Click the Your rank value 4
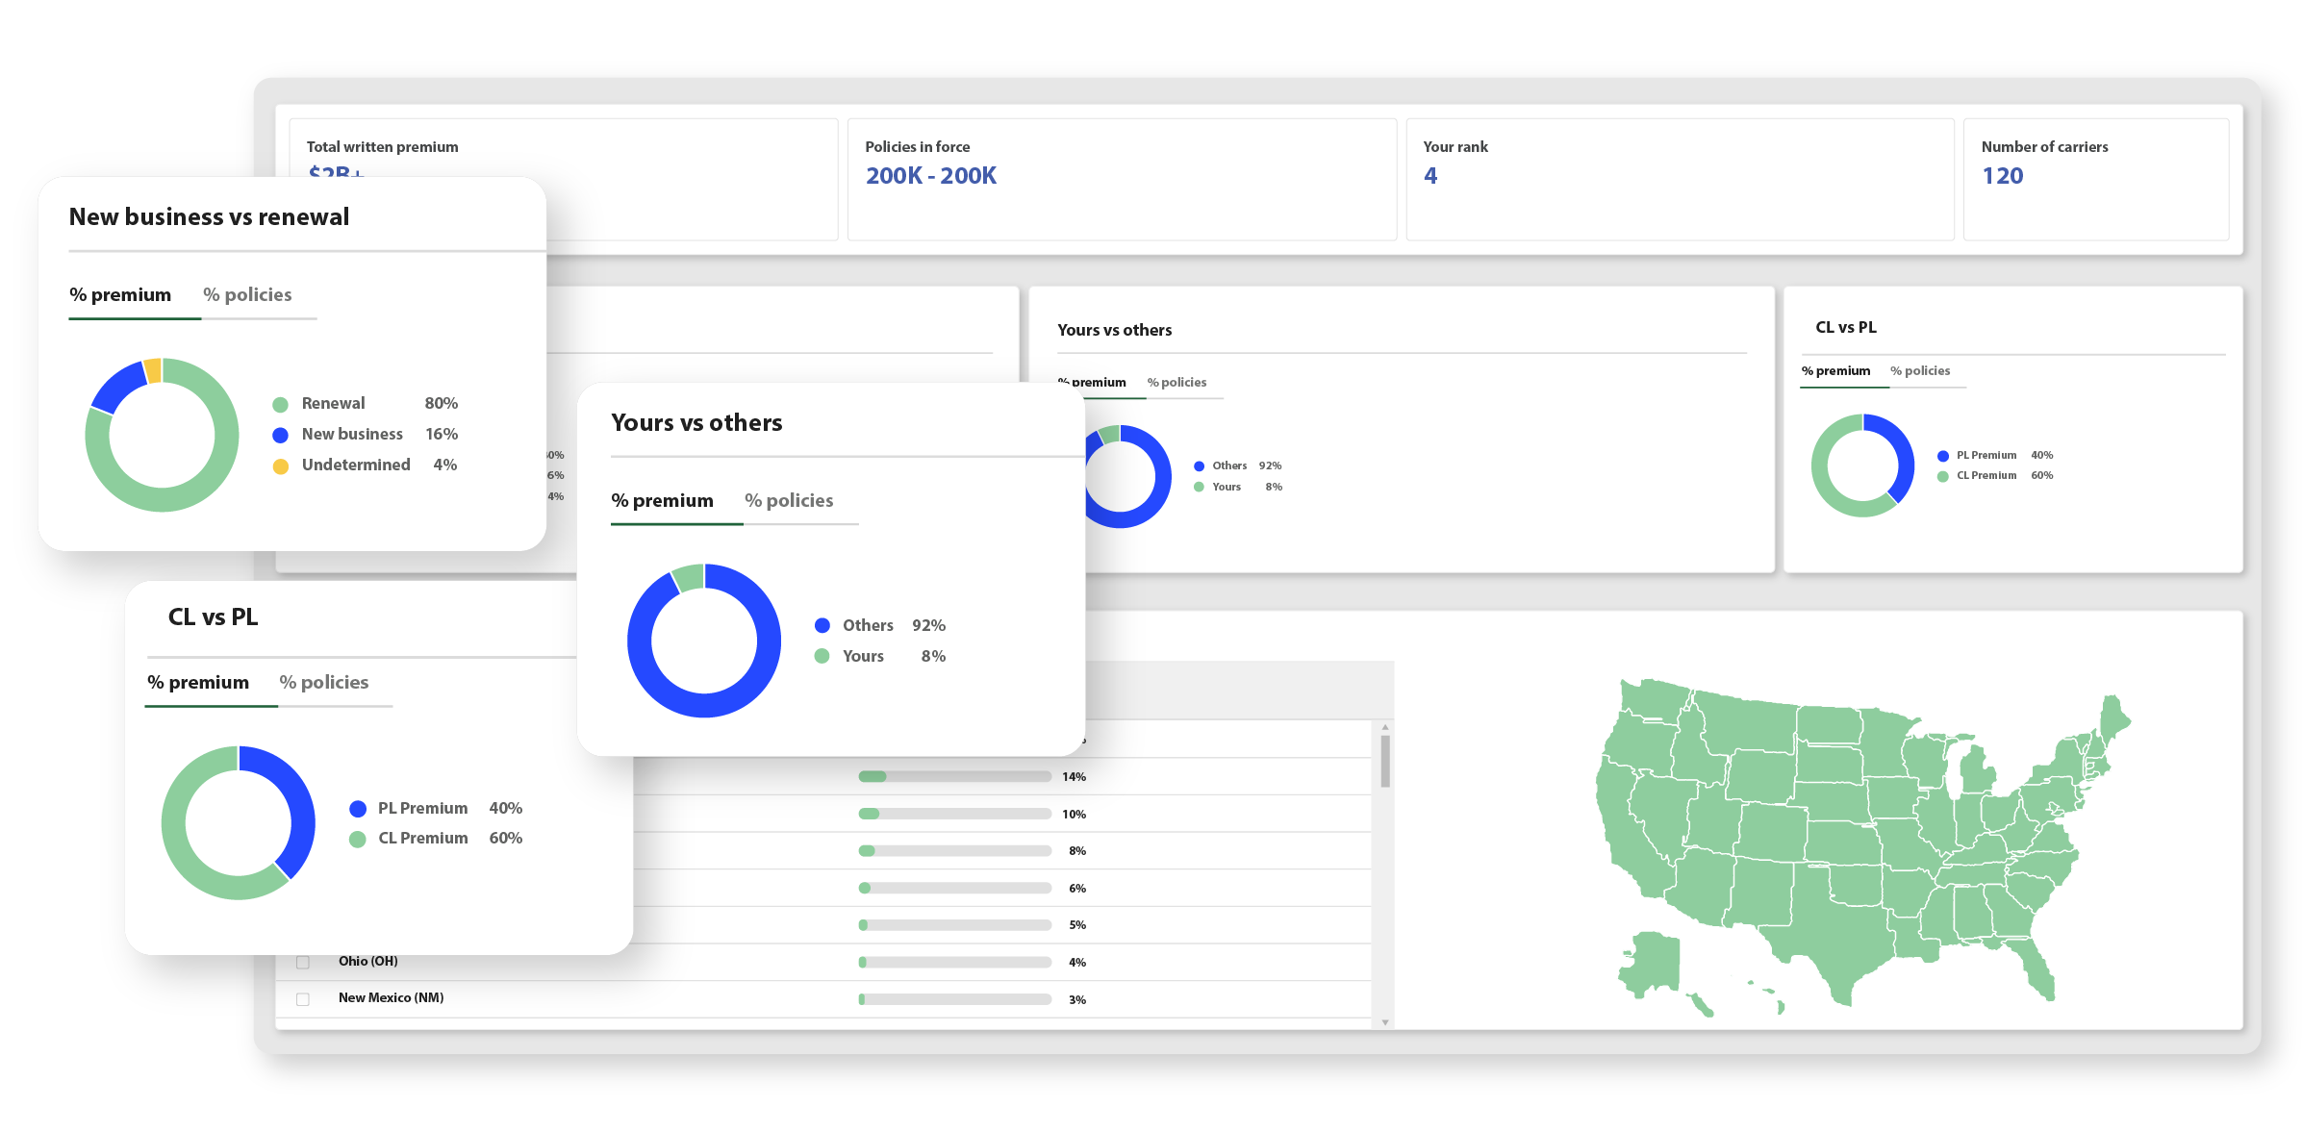 (x=1430, y=175)
